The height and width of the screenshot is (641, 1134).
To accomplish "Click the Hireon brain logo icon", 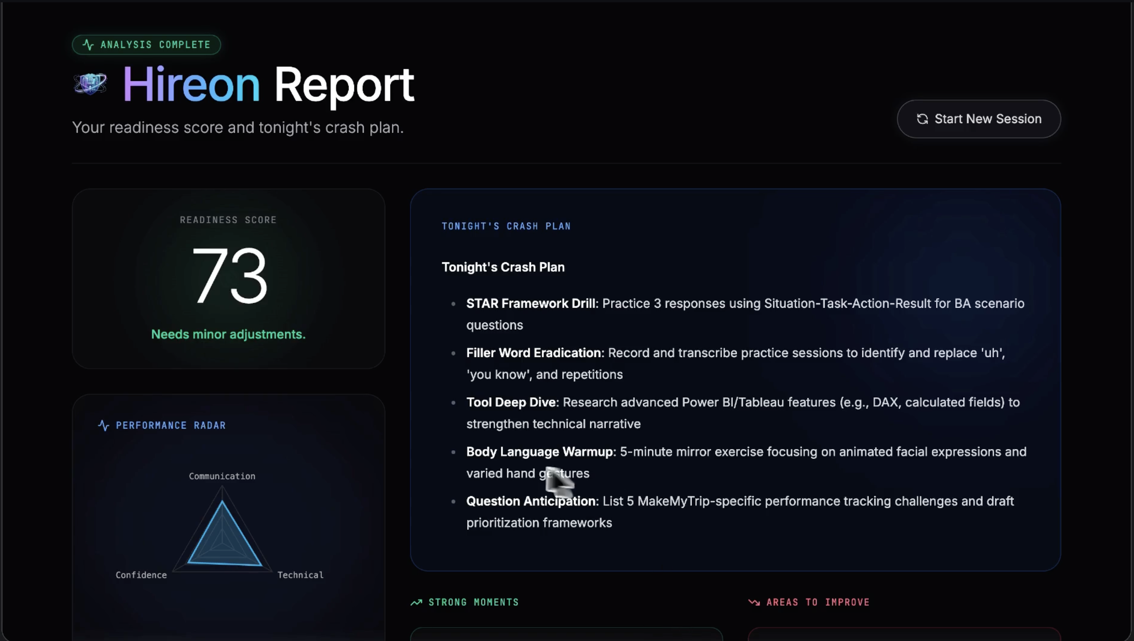I will pos(90,83).
